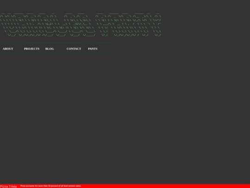250x188 pixels.
Task: Open the ABOUT navigation link
Action: pyautogui.click(x=8, y=49)
